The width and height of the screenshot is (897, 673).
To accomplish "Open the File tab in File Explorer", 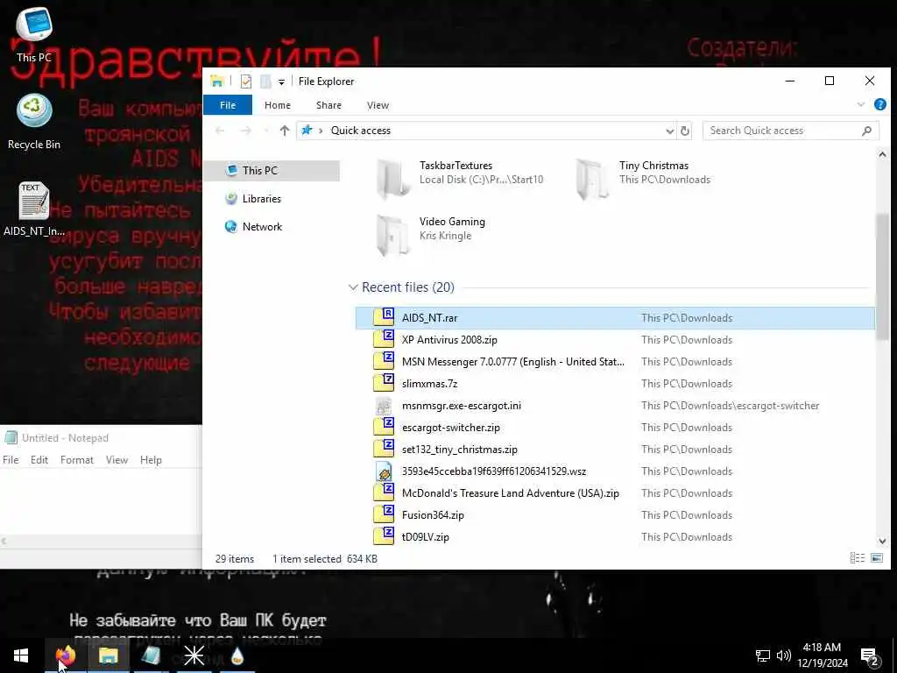I will tap(228, 105).
